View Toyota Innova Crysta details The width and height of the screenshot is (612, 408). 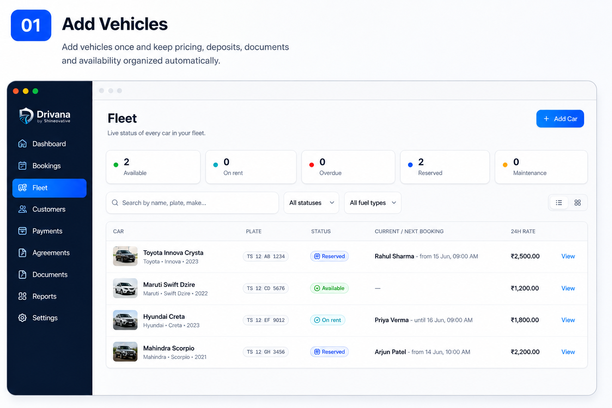click(568, 256)
